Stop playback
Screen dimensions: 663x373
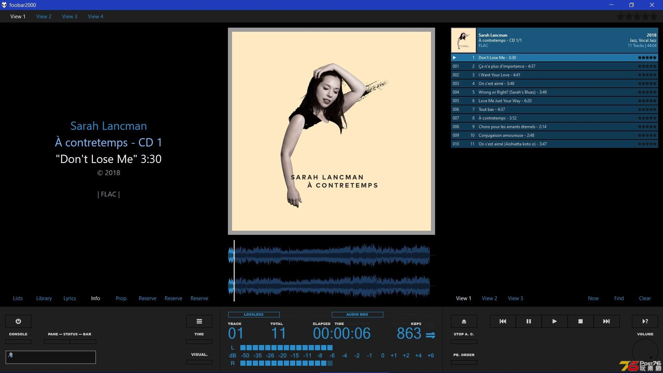[580, 321]
